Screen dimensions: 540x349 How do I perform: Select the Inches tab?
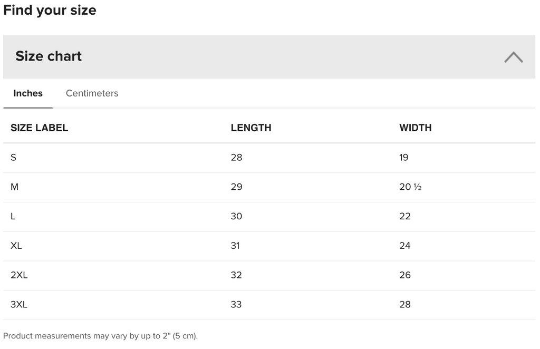click(x=28, y=93)
